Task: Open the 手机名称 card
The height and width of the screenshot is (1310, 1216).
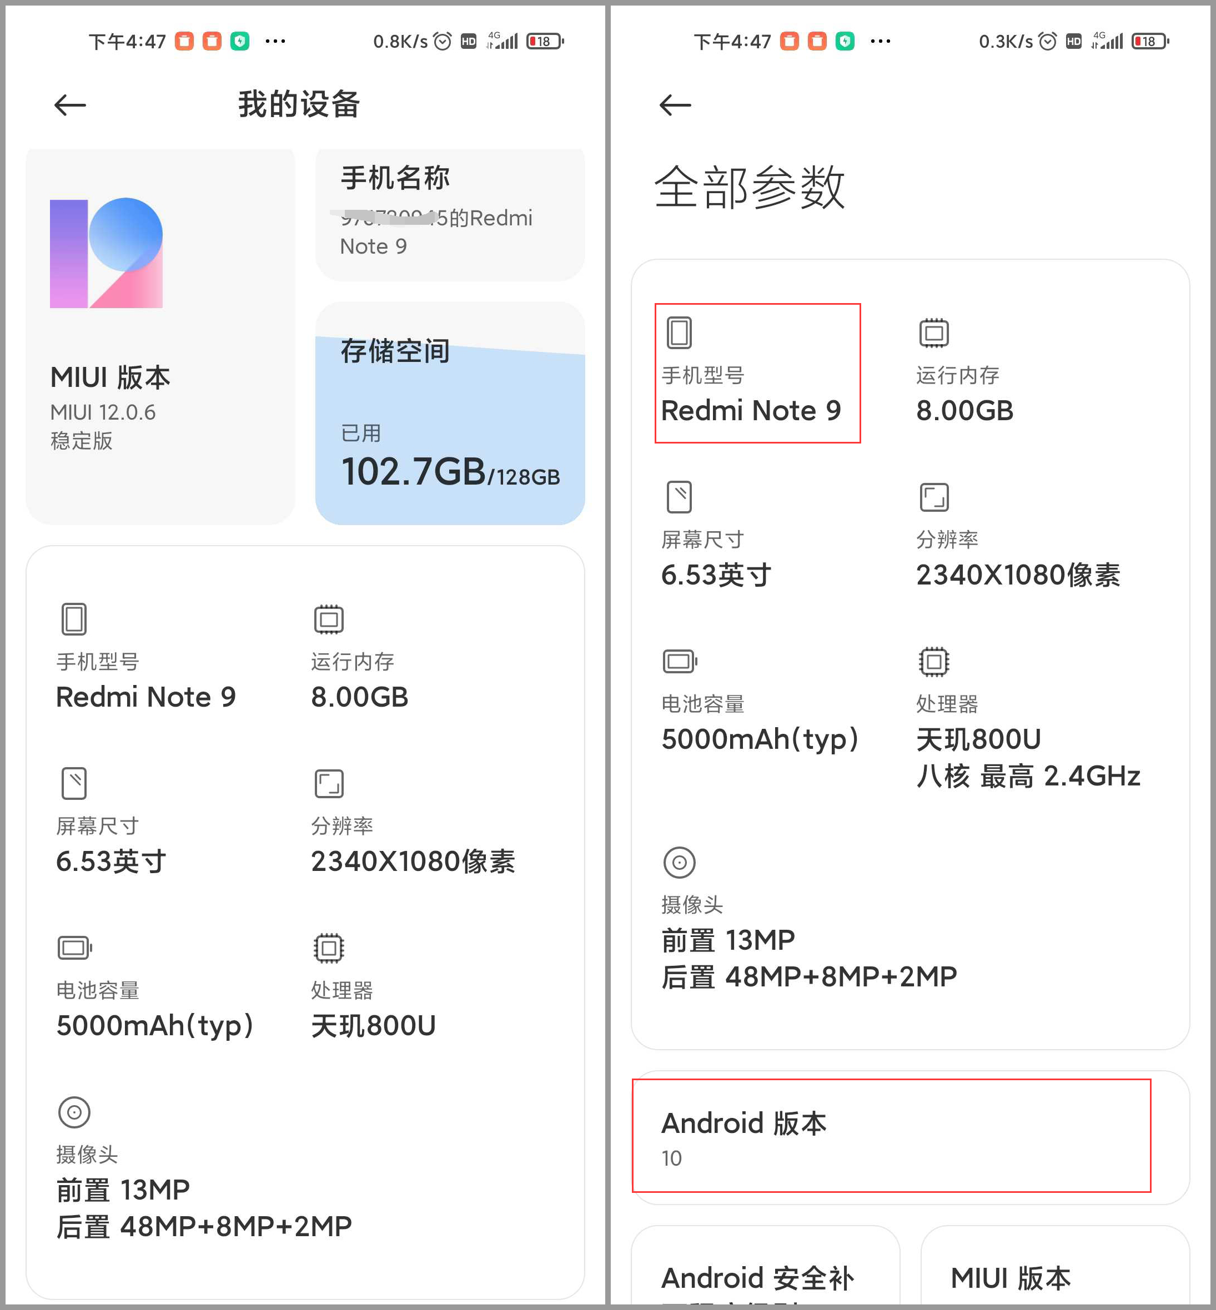Action: click(x=450, y=215)
